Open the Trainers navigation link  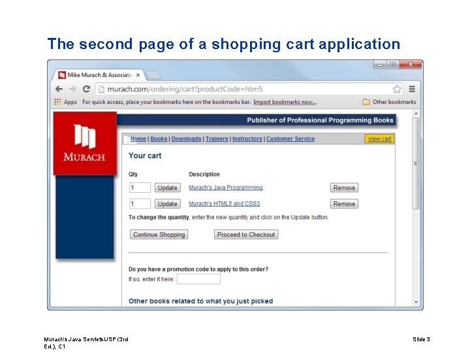tap(217, 139)
